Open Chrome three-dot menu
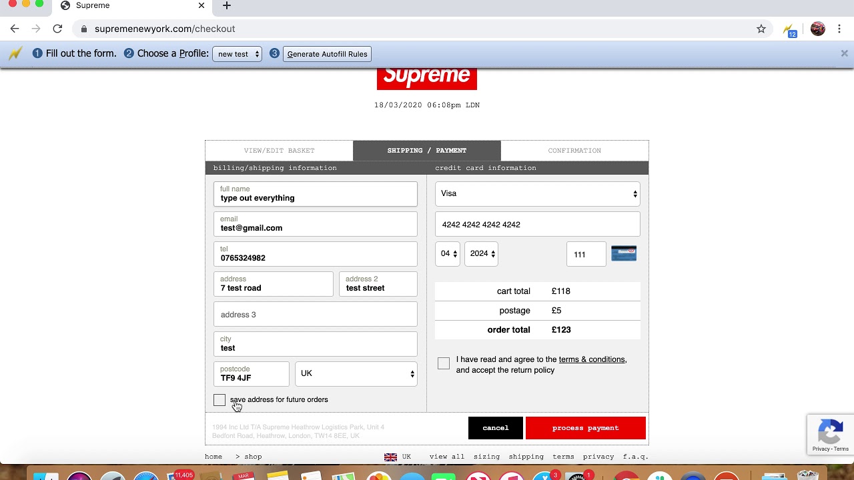854x480 pixels. 840,29
